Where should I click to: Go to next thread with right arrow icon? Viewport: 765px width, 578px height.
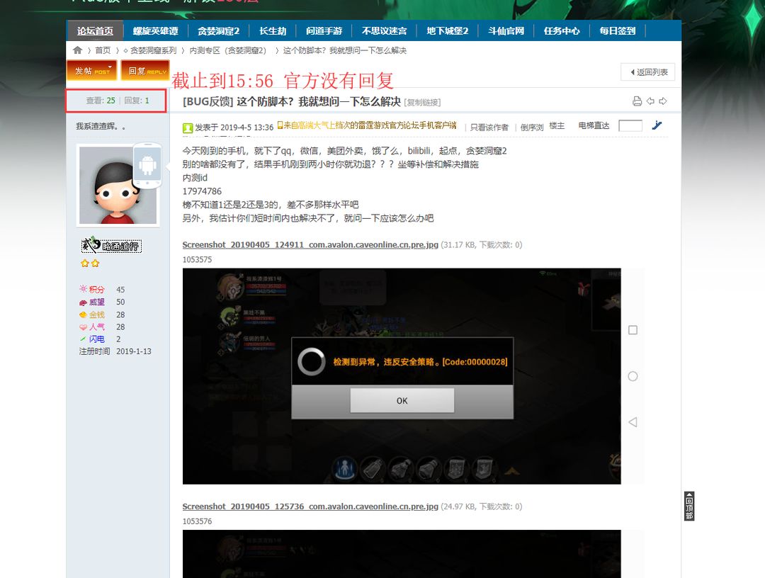click(x=663, y=101)
